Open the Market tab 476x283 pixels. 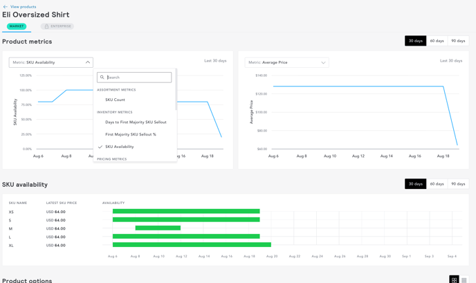tap(17, 26)
